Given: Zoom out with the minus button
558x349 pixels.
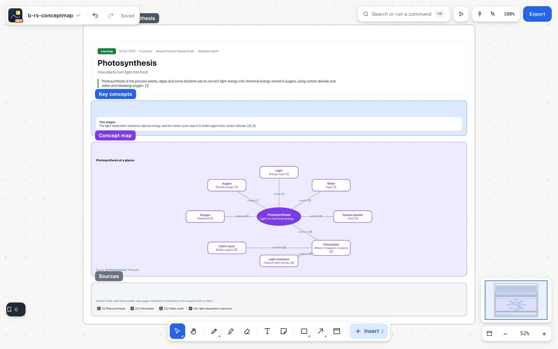Looking at the screenshot, I should pyautogui.click(x=505, y=334).
